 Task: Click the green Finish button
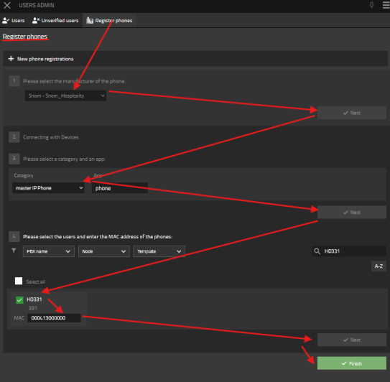352,363
